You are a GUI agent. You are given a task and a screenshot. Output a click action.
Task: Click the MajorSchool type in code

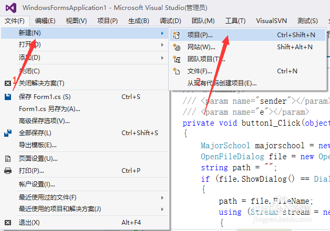[225, 146]
